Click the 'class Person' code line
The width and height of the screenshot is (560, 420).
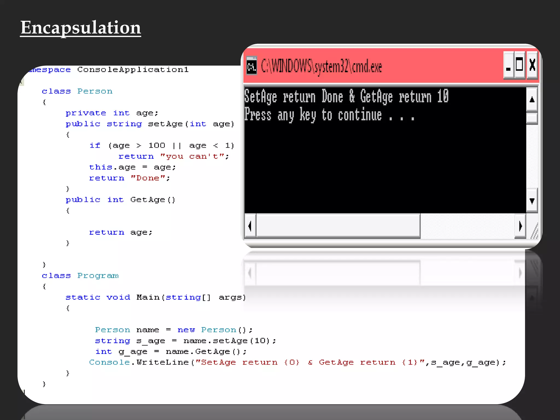(x=77, y=91)
